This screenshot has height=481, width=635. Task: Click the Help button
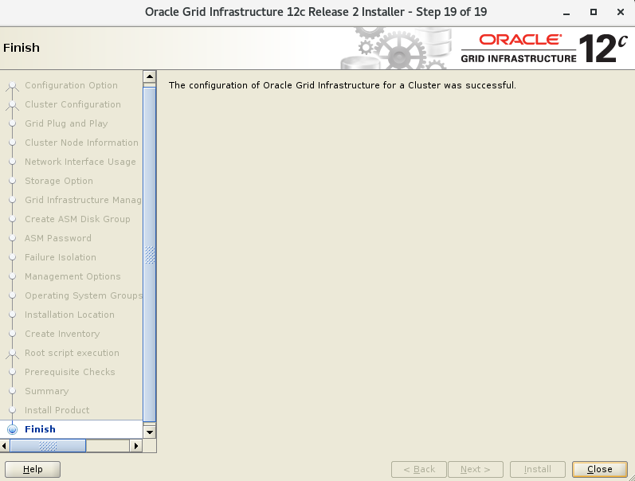point(33,469)
